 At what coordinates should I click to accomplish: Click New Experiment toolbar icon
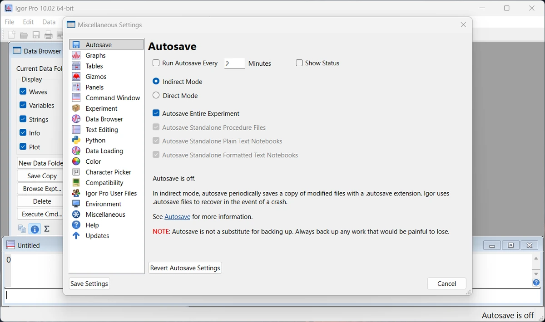[x=12, y=35]
